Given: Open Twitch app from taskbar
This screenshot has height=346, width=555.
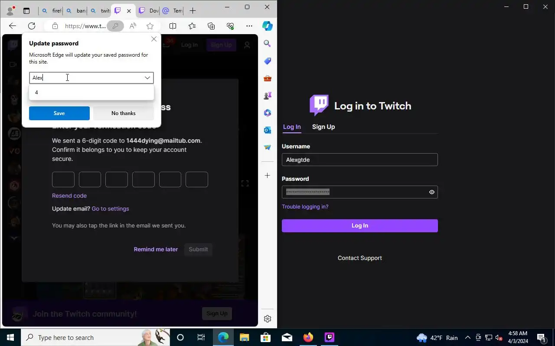Looking at the screenshot, I should point(330,337).
